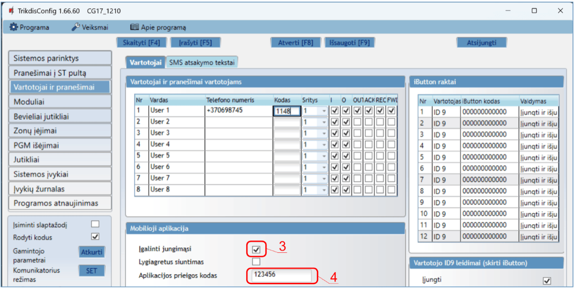Open the Sritys dropdown for User 4

(323, 144)
